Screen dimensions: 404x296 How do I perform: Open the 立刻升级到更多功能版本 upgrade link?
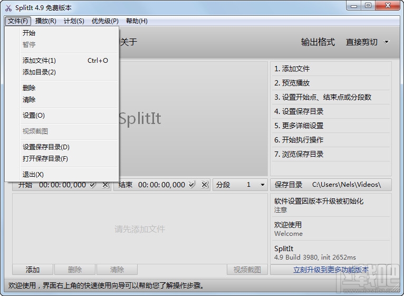331,270
